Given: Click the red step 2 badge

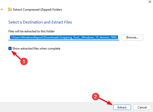Looking at the screenshot, I should coord(95,97).
